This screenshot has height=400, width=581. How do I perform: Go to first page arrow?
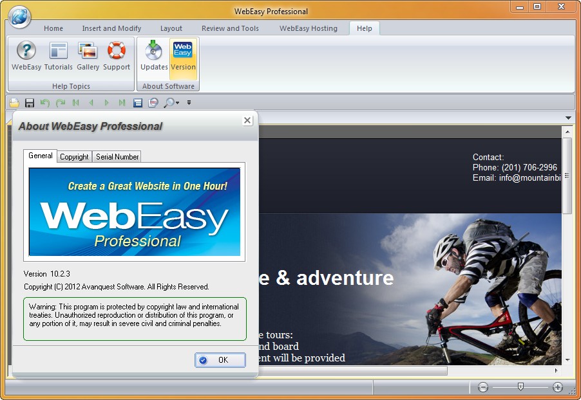coord(76,102)
